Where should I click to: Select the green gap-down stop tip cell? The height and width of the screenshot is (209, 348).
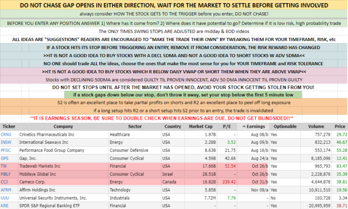(x=183, y=95)
